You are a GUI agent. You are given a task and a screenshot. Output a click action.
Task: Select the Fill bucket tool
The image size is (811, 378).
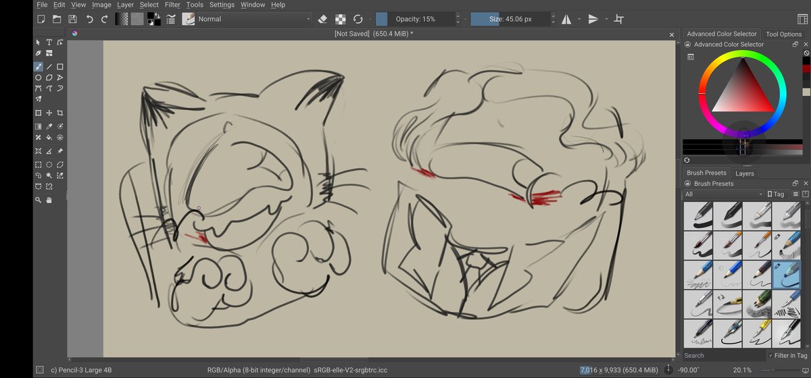pos(49,138)
